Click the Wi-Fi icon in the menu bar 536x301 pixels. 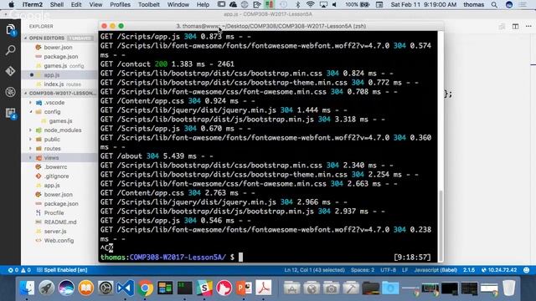(x=310, y=5)
